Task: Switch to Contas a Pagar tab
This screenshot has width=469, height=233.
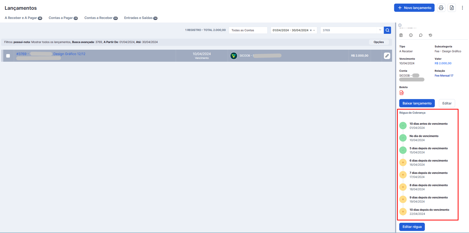Action: (x=63, y=18)
